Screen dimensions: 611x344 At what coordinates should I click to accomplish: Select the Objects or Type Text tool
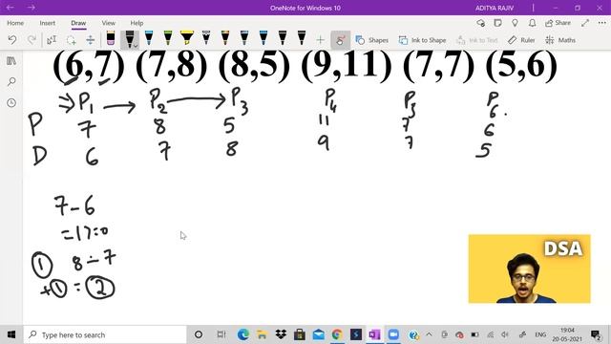52,40
